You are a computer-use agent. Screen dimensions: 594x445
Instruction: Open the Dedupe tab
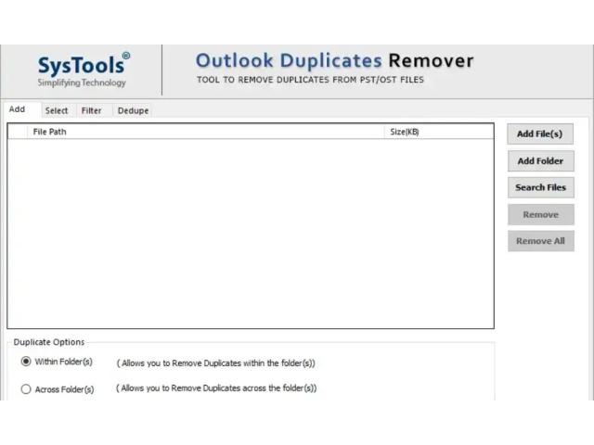(x=133, y=110)
